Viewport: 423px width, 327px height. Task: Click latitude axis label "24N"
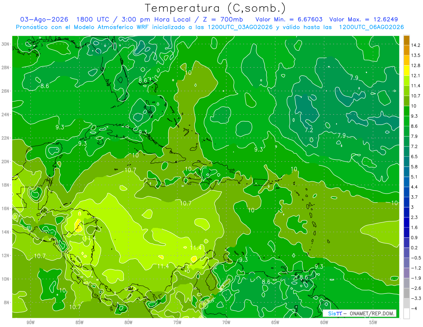coord(5,115)
